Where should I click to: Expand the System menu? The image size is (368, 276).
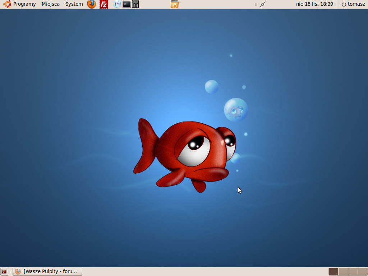(x=74, y=4)
